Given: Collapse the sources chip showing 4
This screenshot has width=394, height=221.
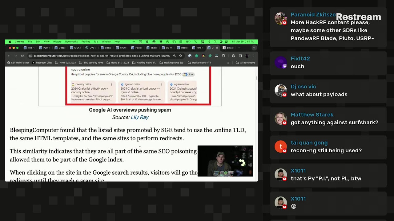Looking at the screenshot, I should click(188, 74).
